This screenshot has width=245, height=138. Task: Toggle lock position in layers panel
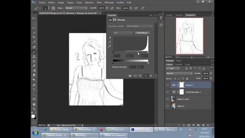[x=183, y=79]
